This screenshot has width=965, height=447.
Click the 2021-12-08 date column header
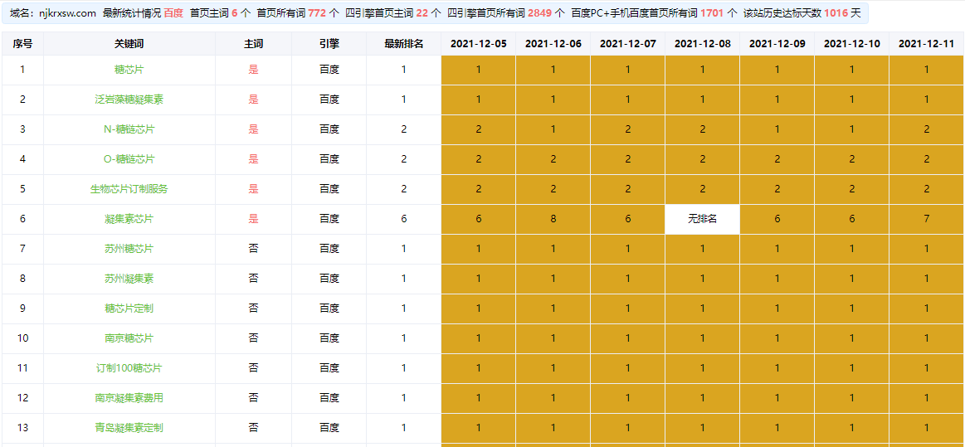coord(702,44)
